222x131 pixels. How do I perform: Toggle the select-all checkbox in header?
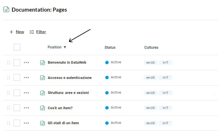pos(17,47)
